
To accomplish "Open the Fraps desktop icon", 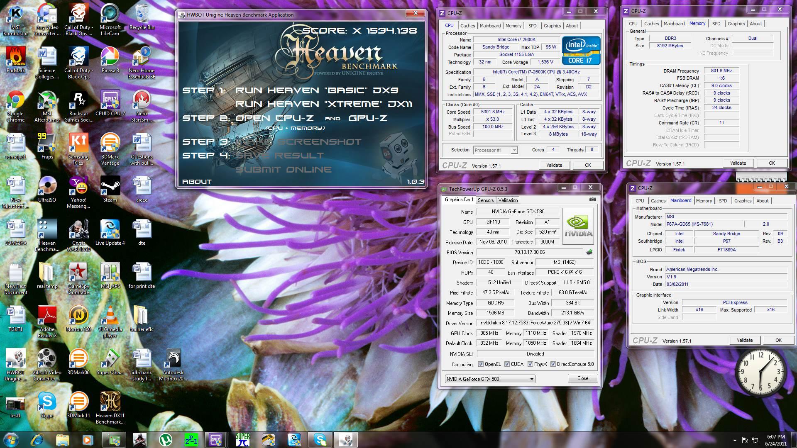I will tap(47, 146).
